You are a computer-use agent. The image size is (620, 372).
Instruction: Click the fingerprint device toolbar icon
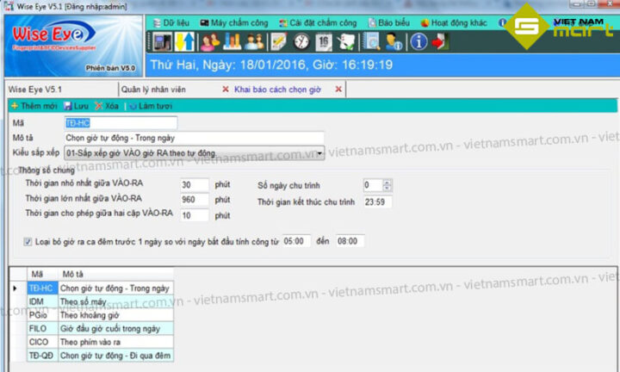click(x=163, y=41)
